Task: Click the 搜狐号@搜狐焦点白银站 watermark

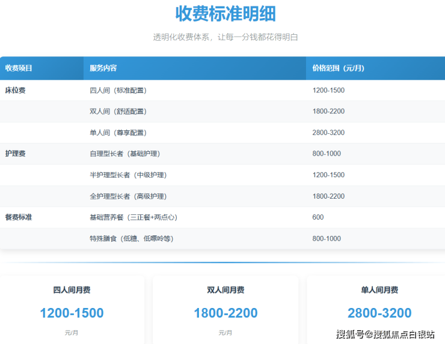Action: (x=385, y=334)
